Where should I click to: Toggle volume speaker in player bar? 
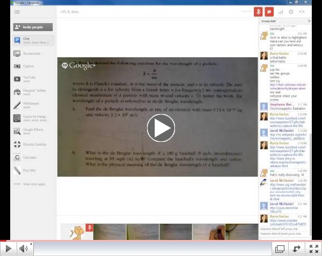[x=24, y=249]
